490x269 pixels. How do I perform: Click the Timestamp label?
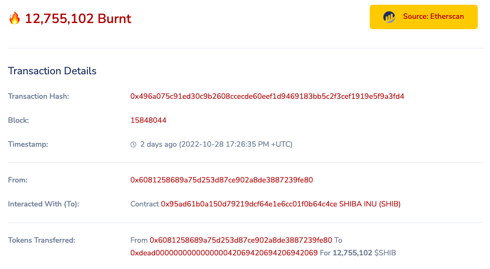(28, 144)
